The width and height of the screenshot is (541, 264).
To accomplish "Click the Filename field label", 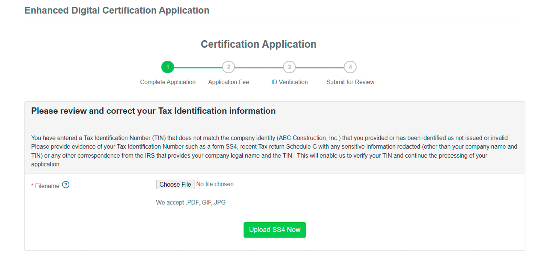I will (x=47, y=186).
